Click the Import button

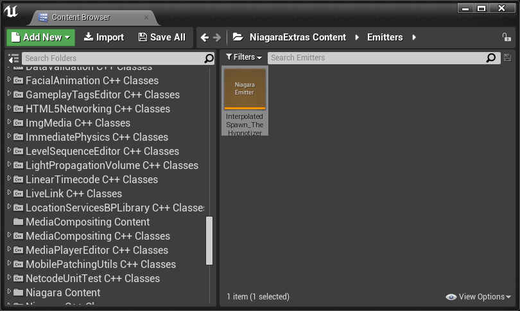coord(104,37)
